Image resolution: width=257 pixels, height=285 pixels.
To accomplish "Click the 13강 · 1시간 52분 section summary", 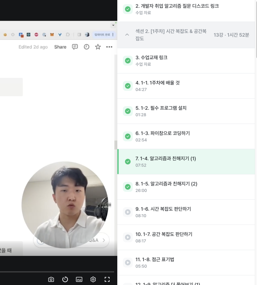I will pyautogui.click(x=231, y=35).
